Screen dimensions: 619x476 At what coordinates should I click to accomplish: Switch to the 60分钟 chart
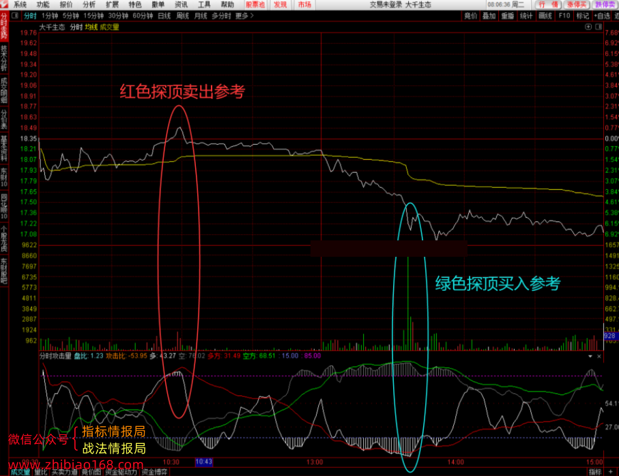(x=143, y=16)
